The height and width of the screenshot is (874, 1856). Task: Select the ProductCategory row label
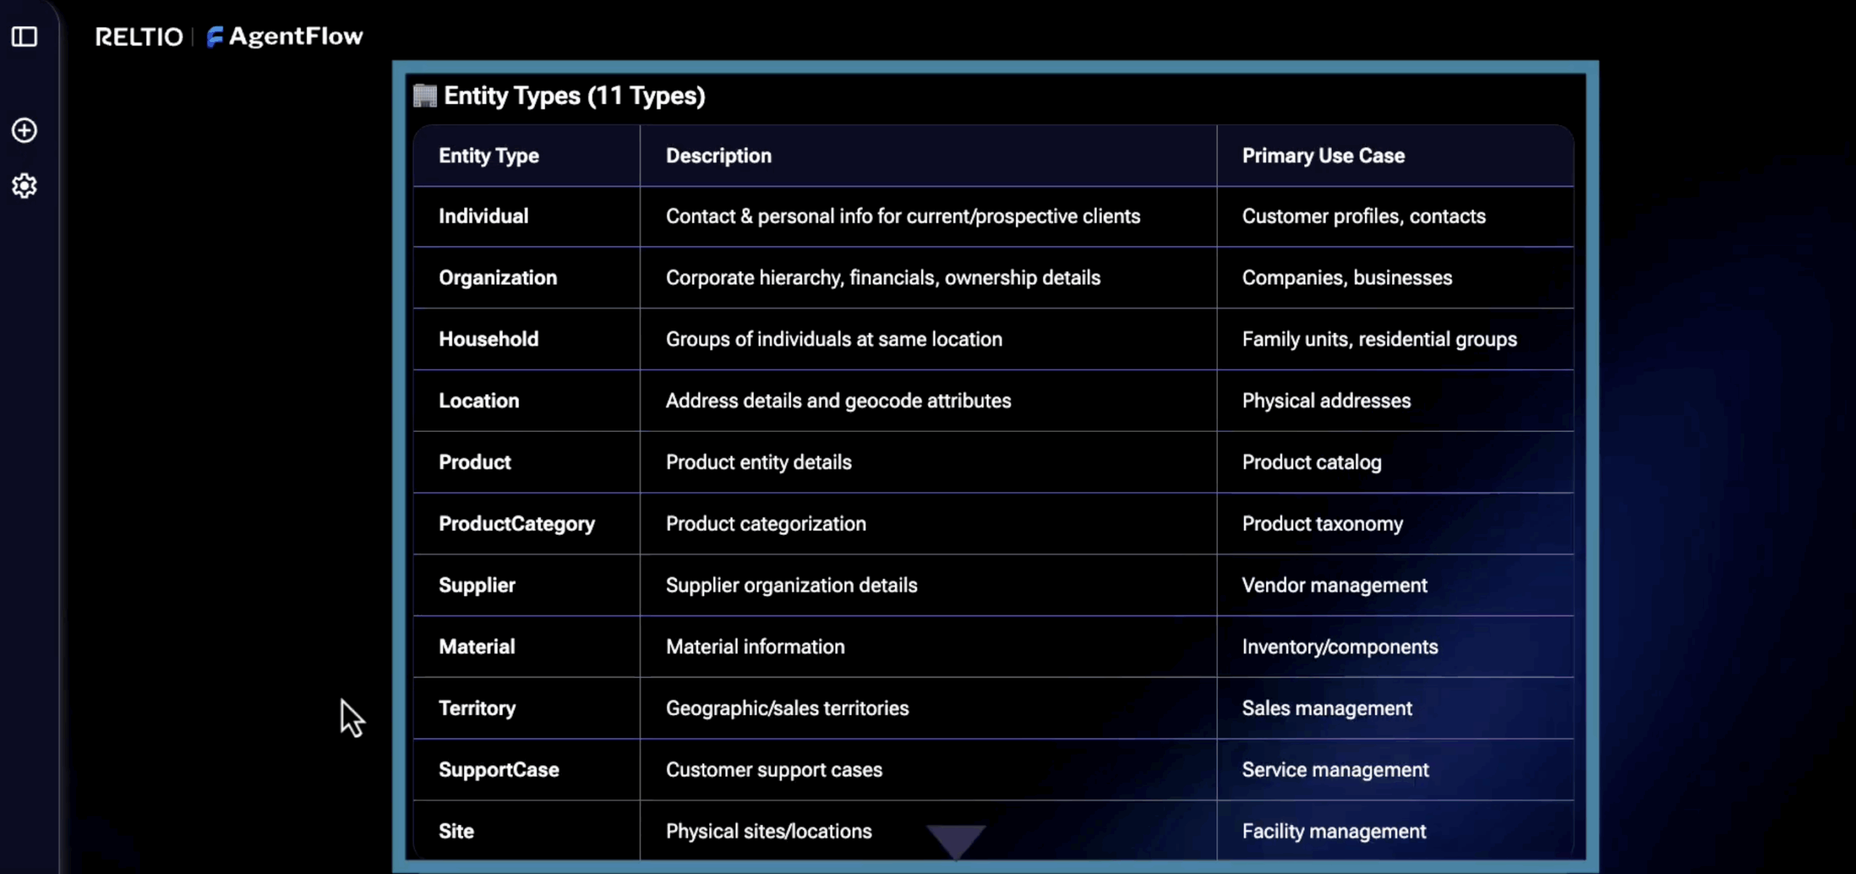pos(516,524)
